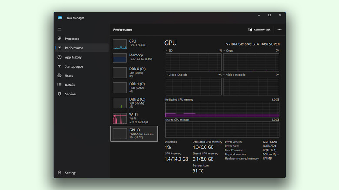Screen dimensions: 339x190
Task: Toggle the hamburger navigation menu
Action: [x=60, y=29]
